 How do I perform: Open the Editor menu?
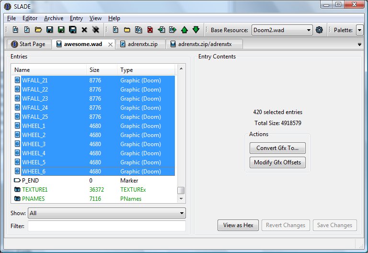click(30, 18)
